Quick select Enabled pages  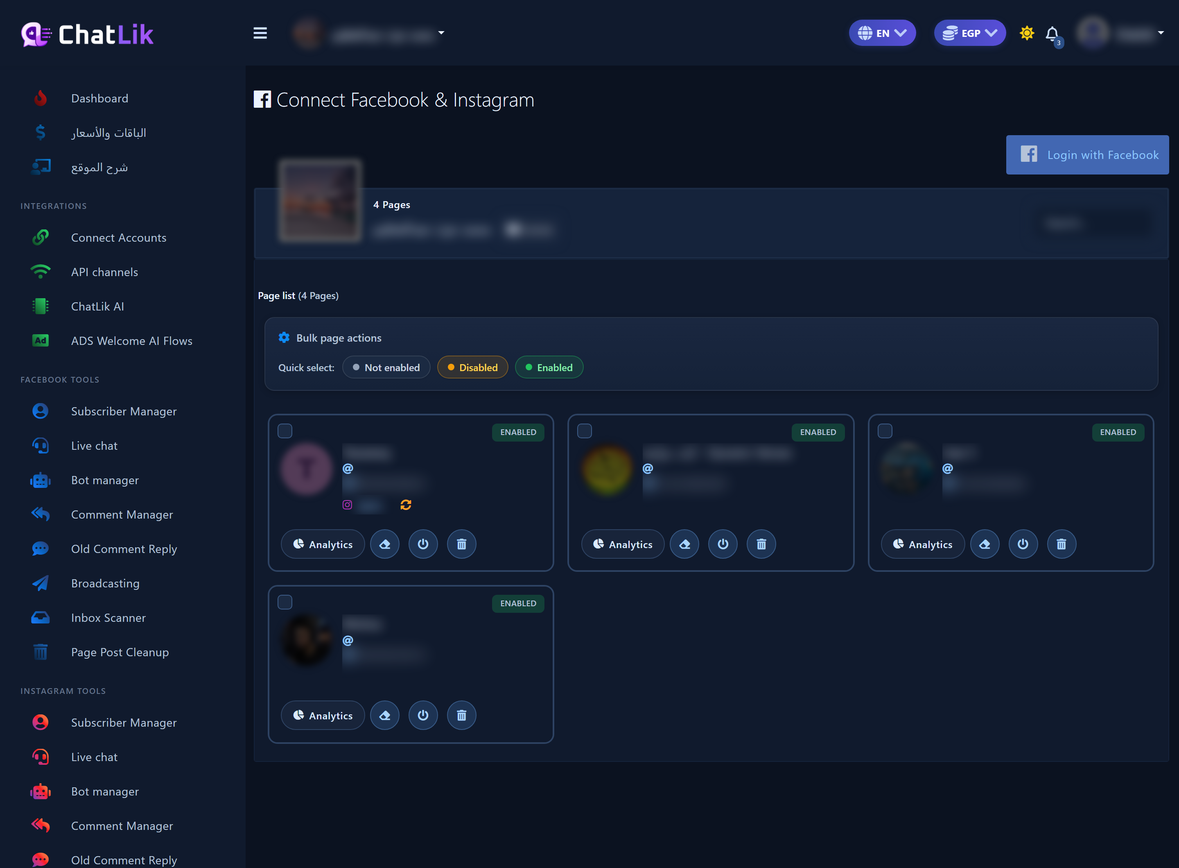tap(549, 367)
